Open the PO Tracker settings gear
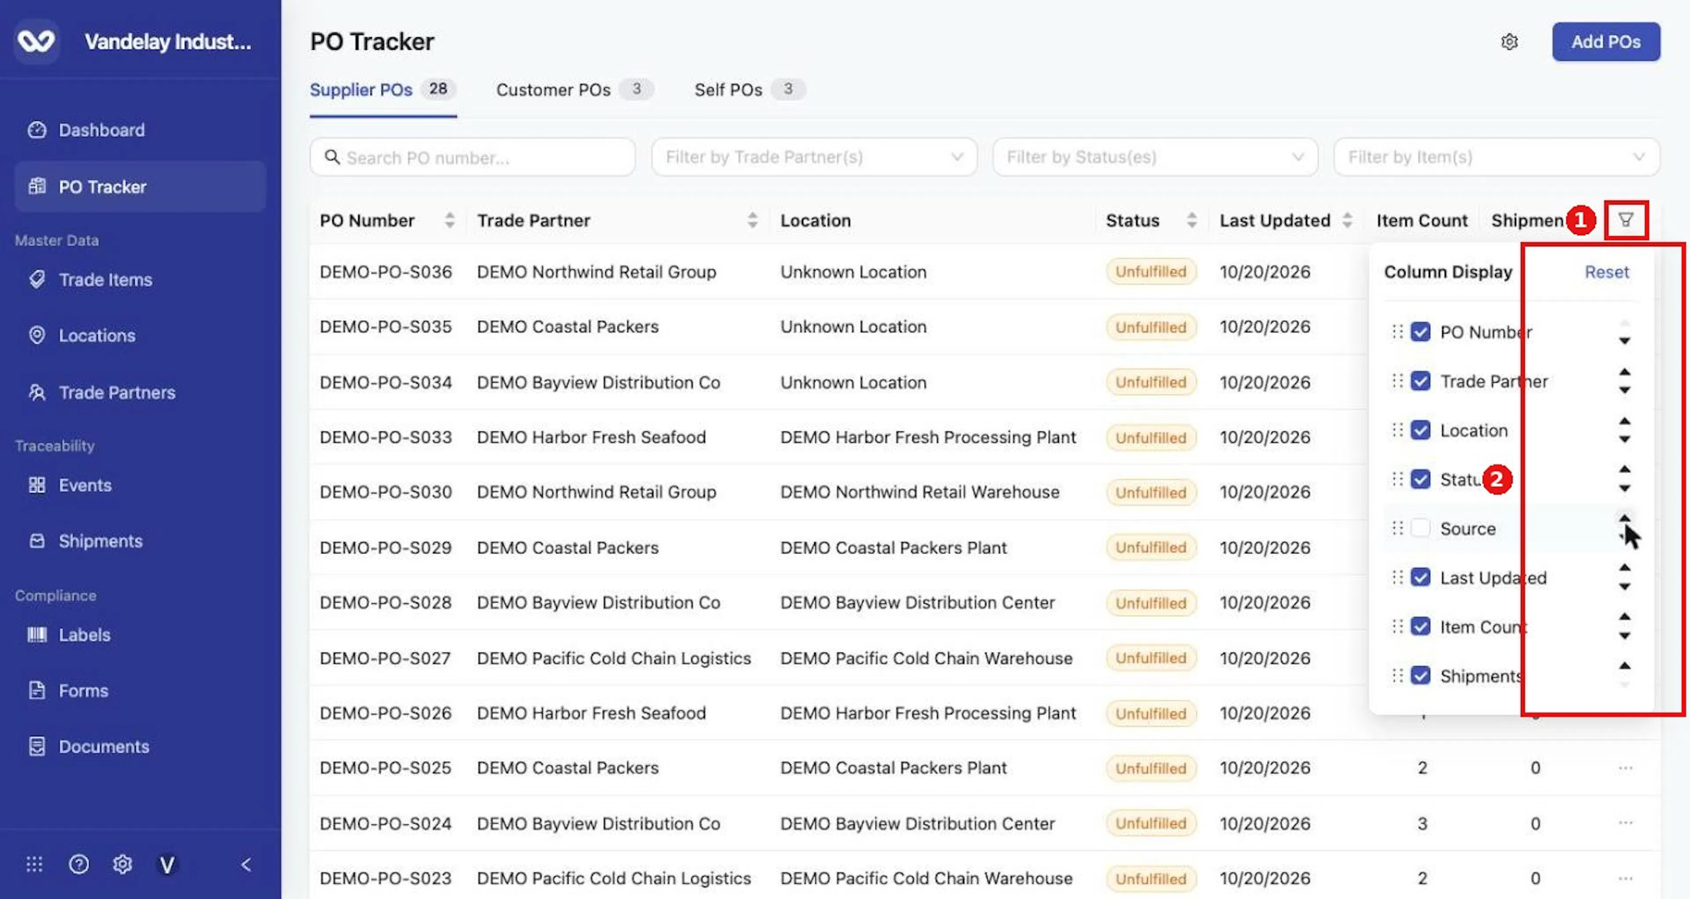1690x899 pixels. pos(1509,42)
